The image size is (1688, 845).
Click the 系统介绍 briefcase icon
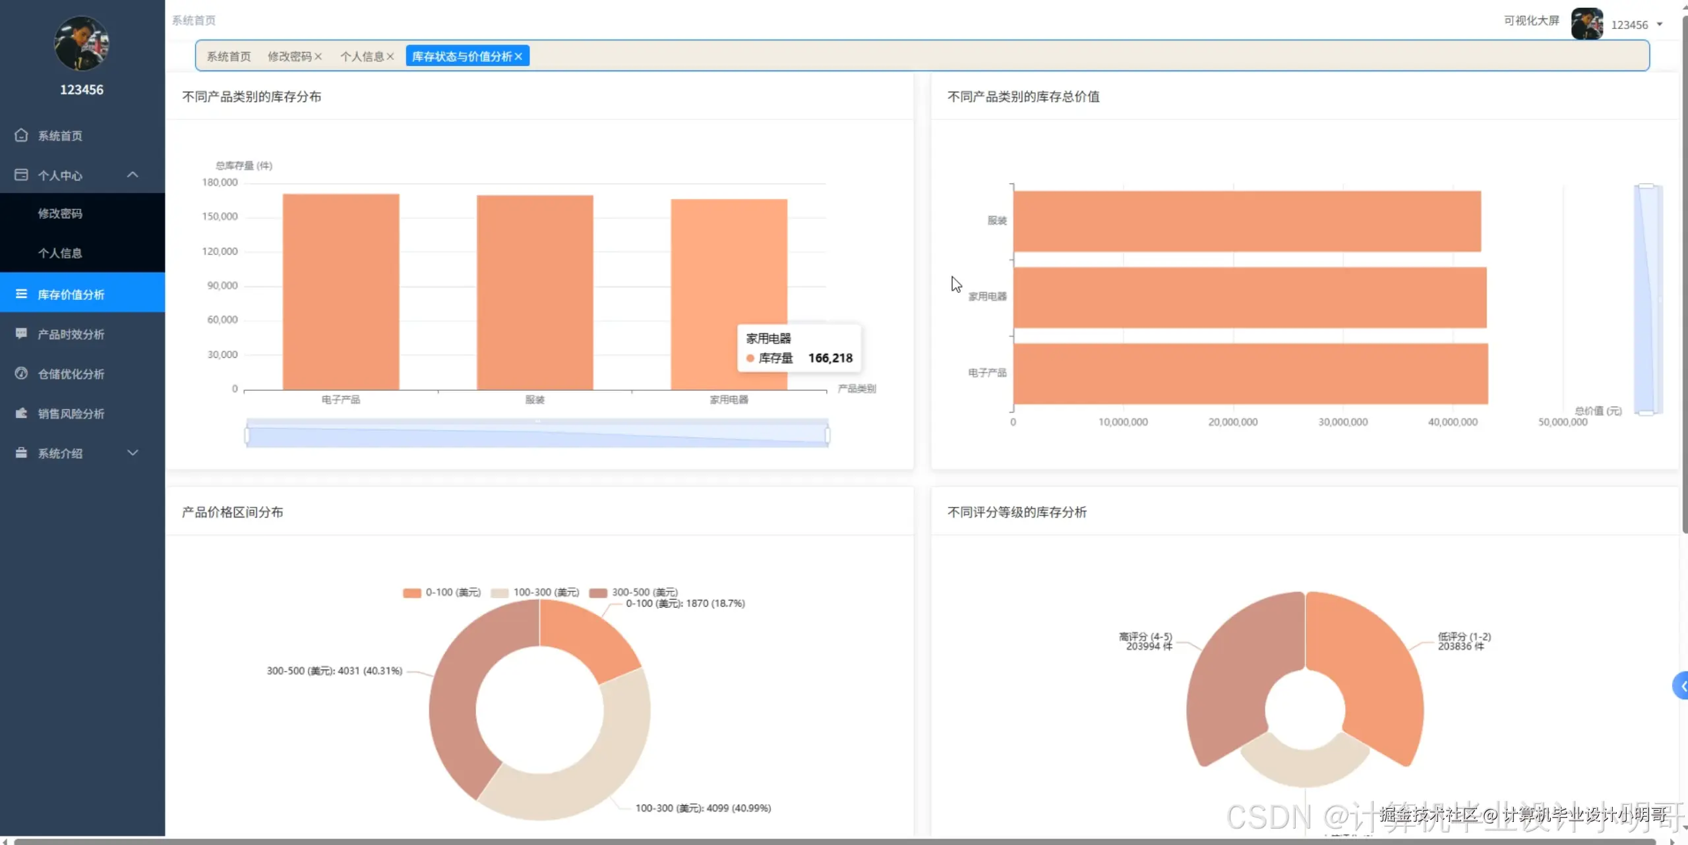tap(21, 453)
